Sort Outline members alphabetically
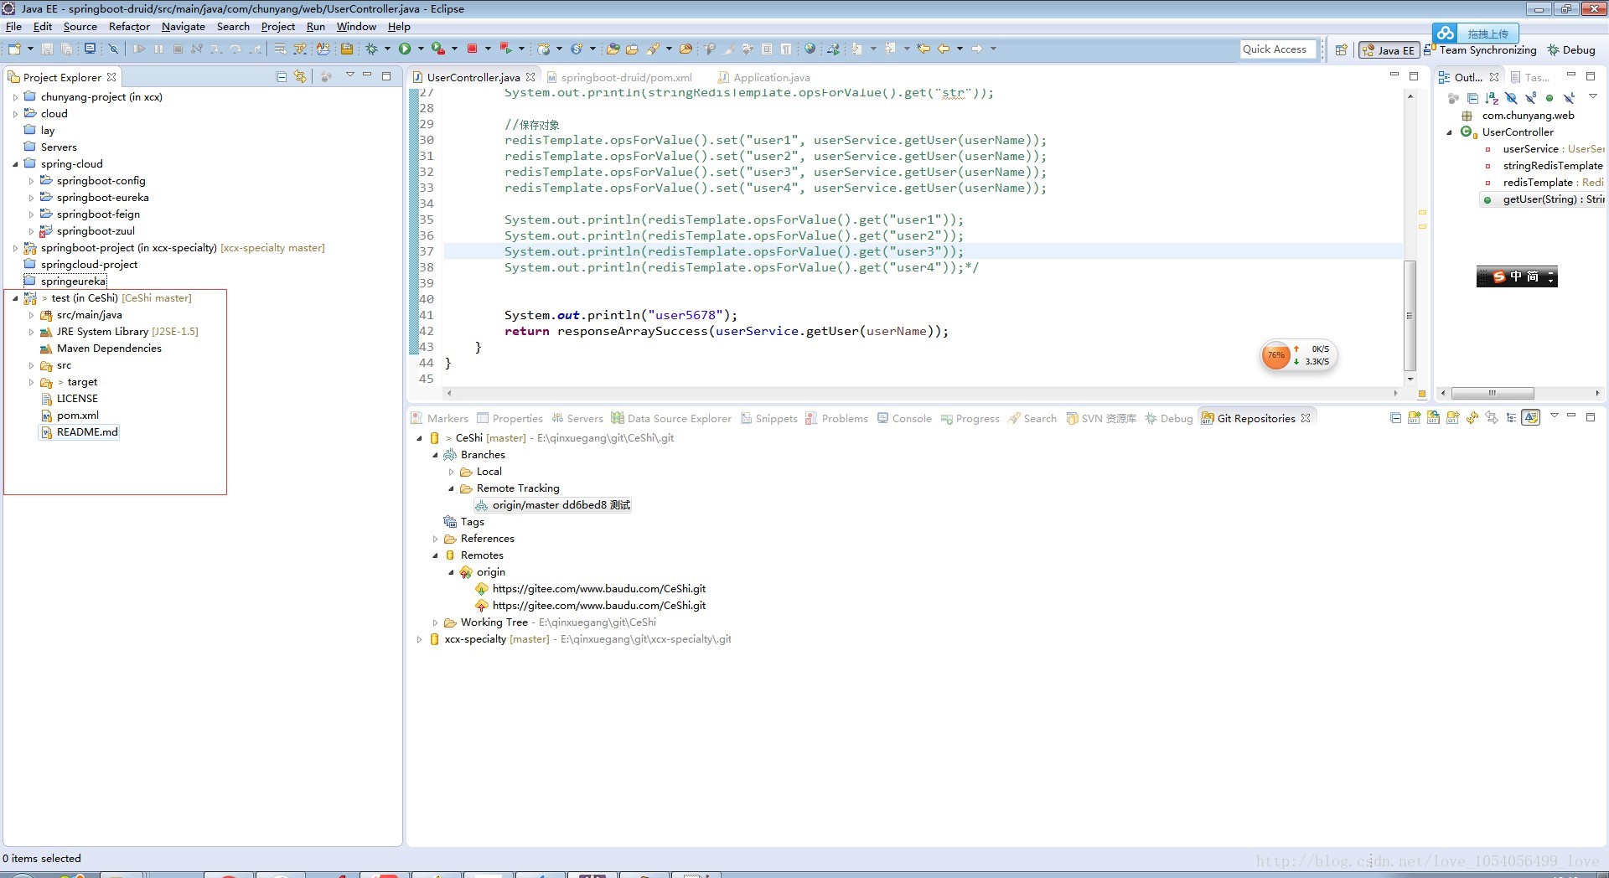This screenshot has width=1609, height=878. pyautogui.click(x=1492, y=98)
